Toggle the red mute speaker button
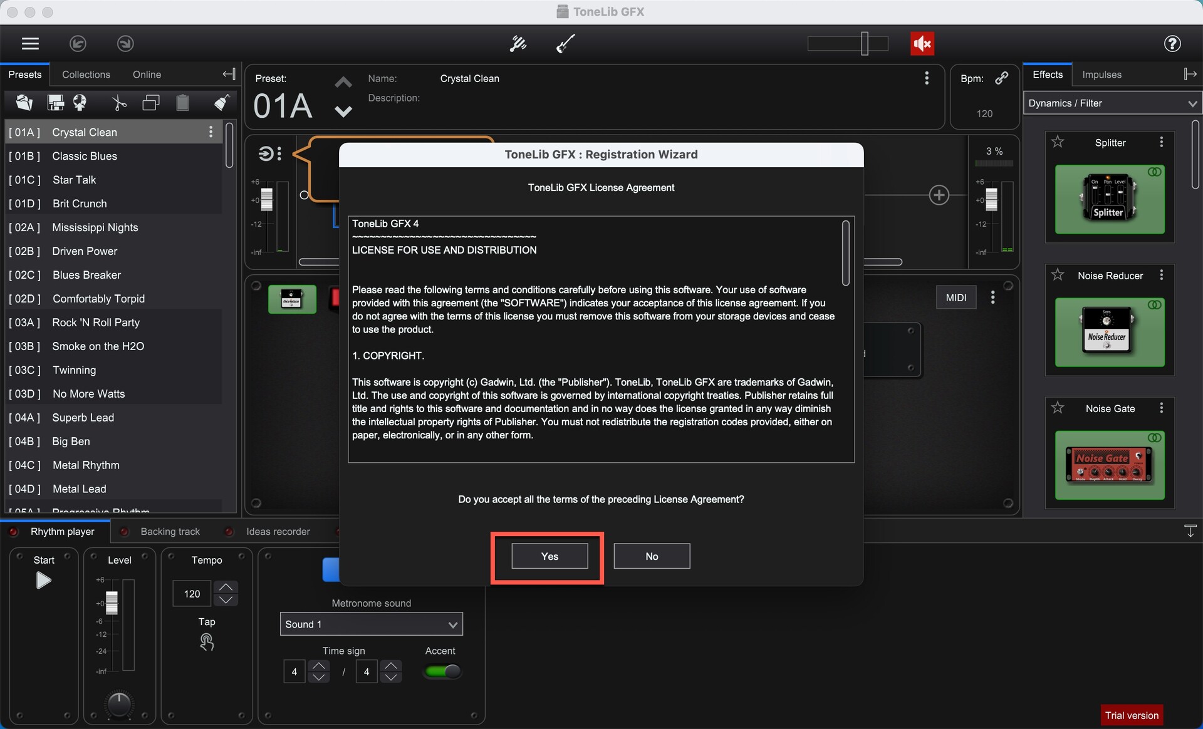The width and height of the screenshot is (1203, 729). coord(922,43)
